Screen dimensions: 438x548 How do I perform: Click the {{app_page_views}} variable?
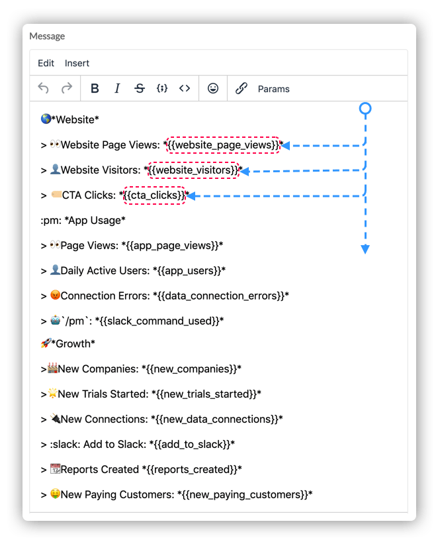tap(173, 246)
